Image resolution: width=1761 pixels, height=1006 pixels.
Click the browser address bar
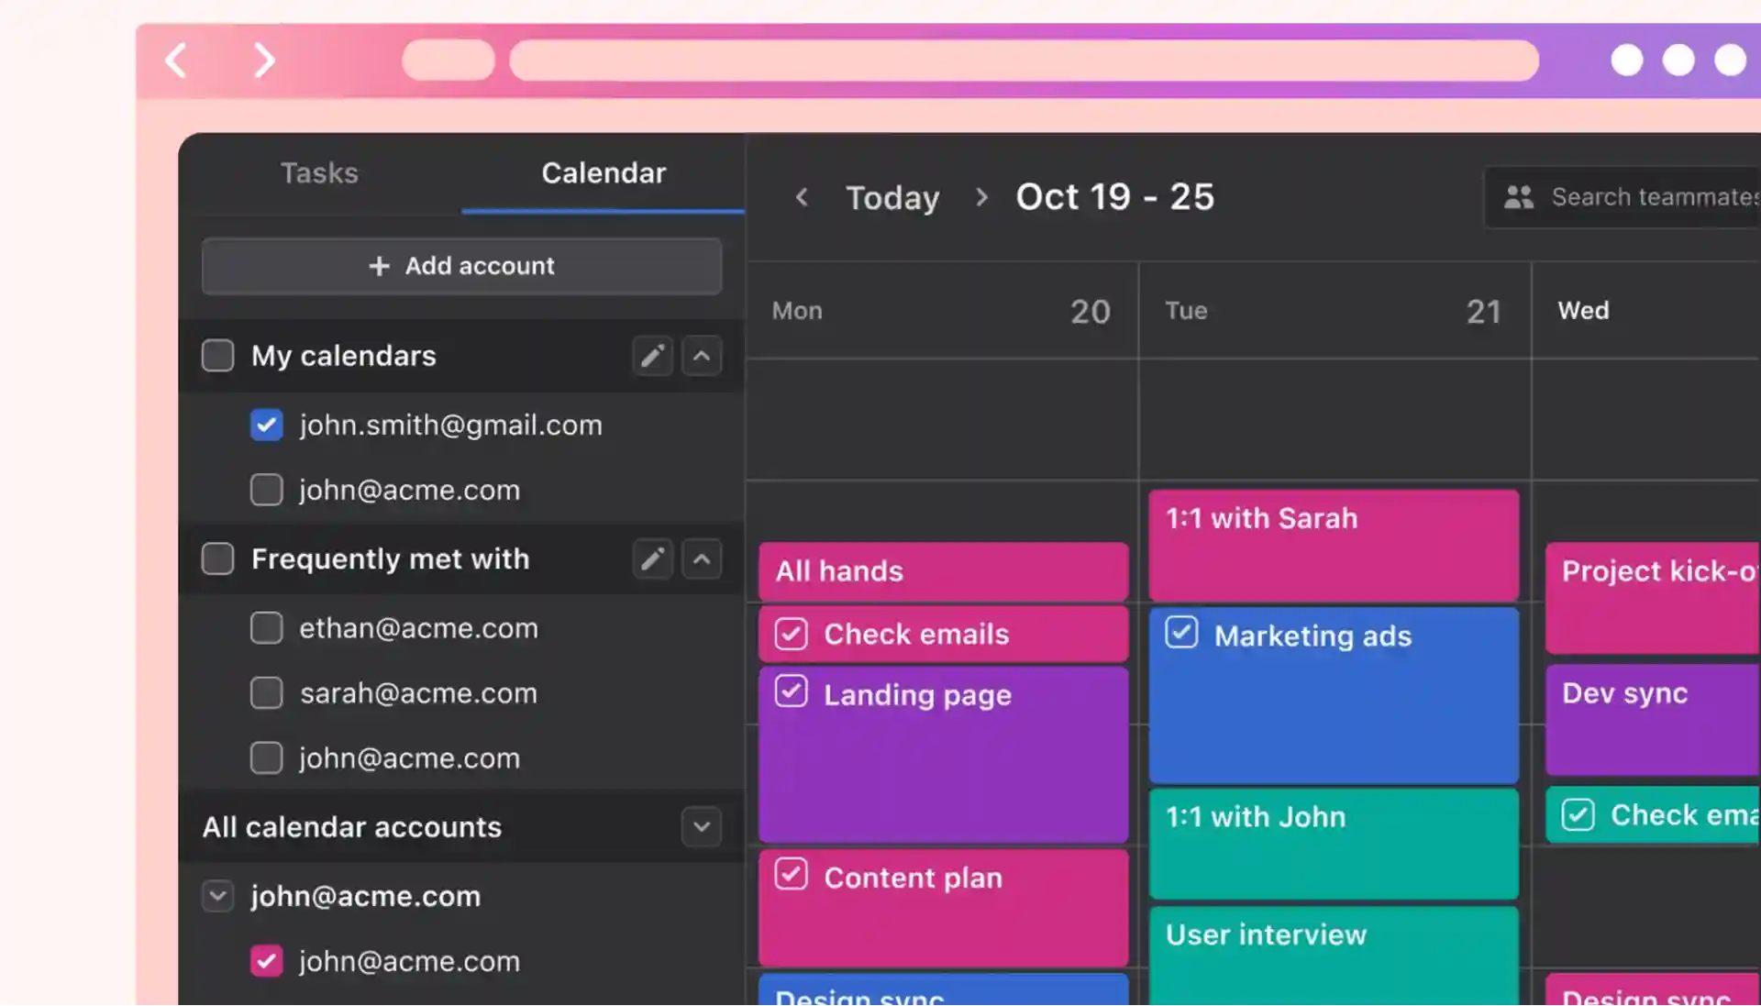coord(1024,61)
